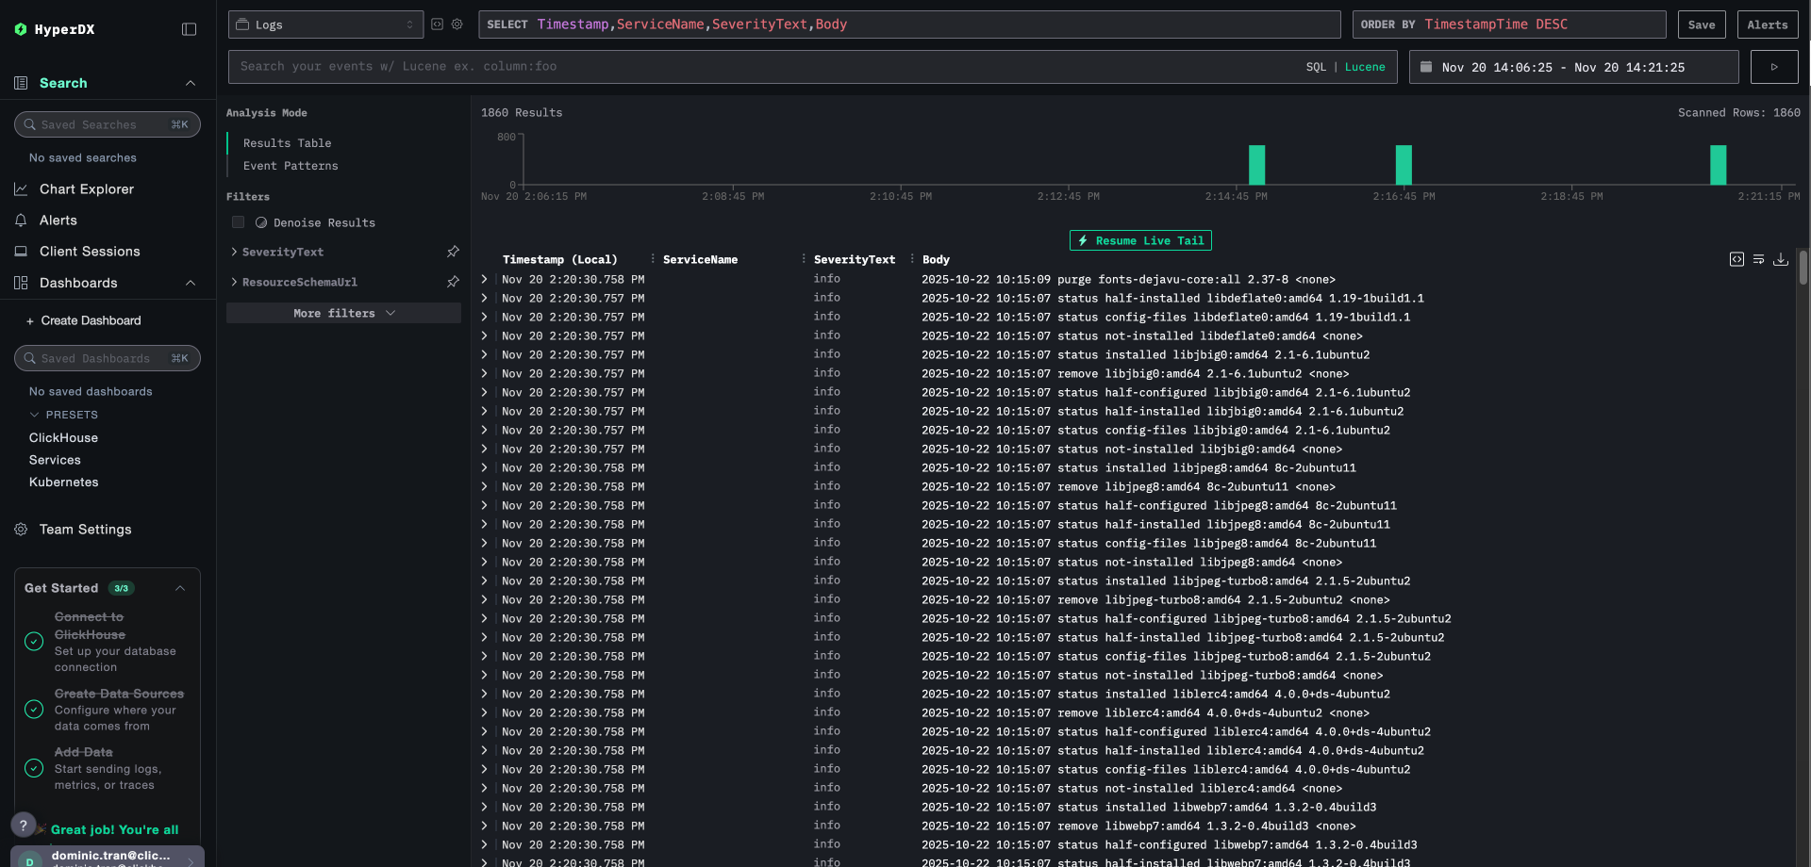Expand the SeverityText filter section

click(234, 252)
